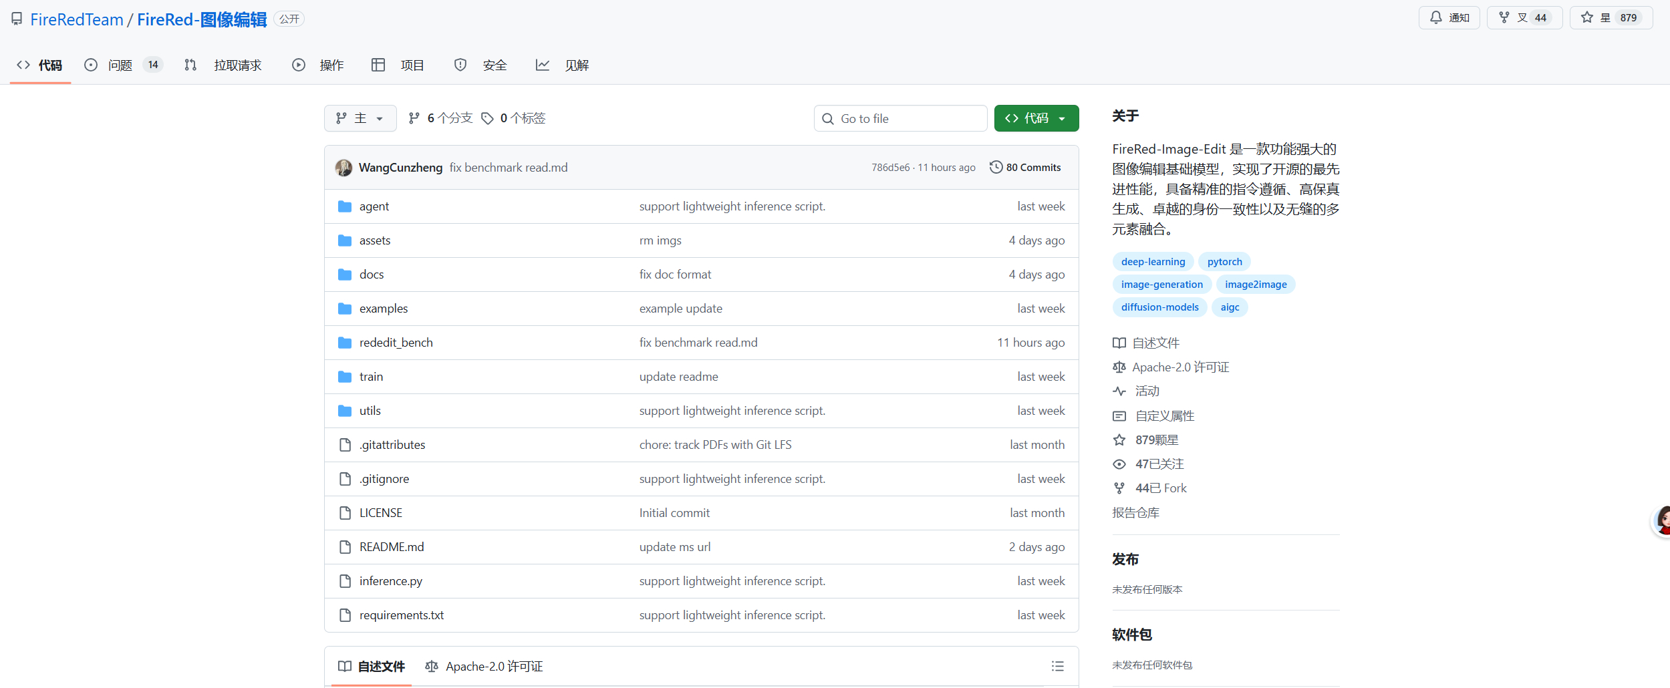Open the 发布 section heading link

(x=1125, y=560)
